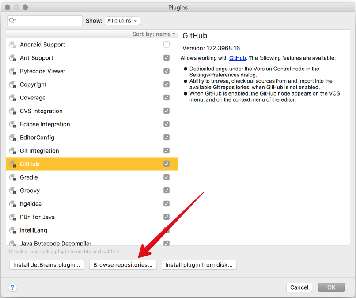
Task: Click the Coverage plugin icon
Action: 13,98
